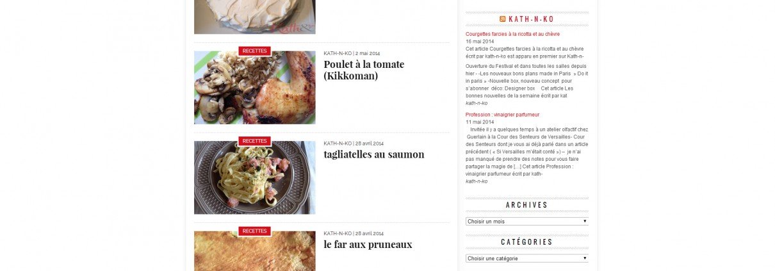
Task: Open 'Courgettes farcies à la ricotta' feed link
Action: [512, 34]
